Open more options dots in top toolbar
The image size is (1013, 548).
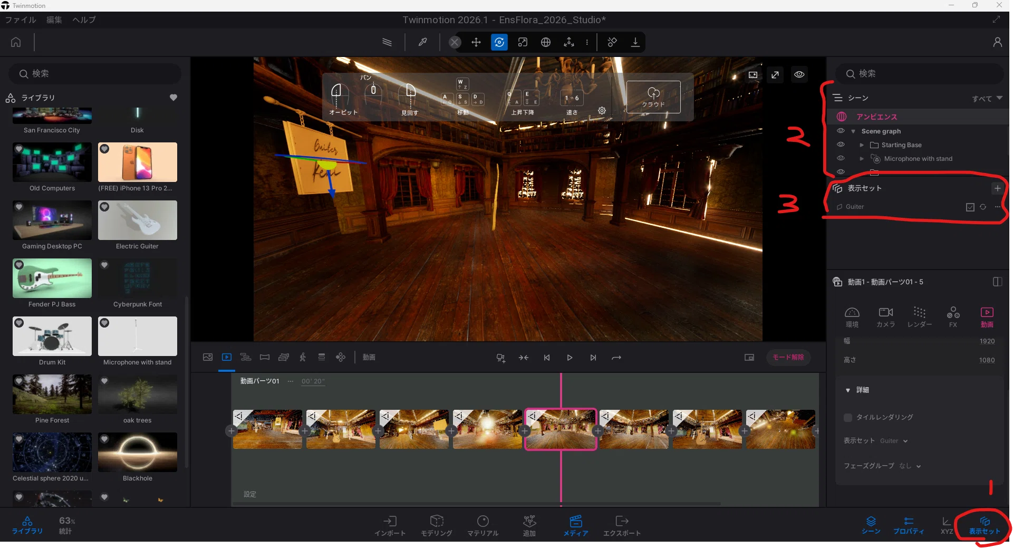[587, 42]
